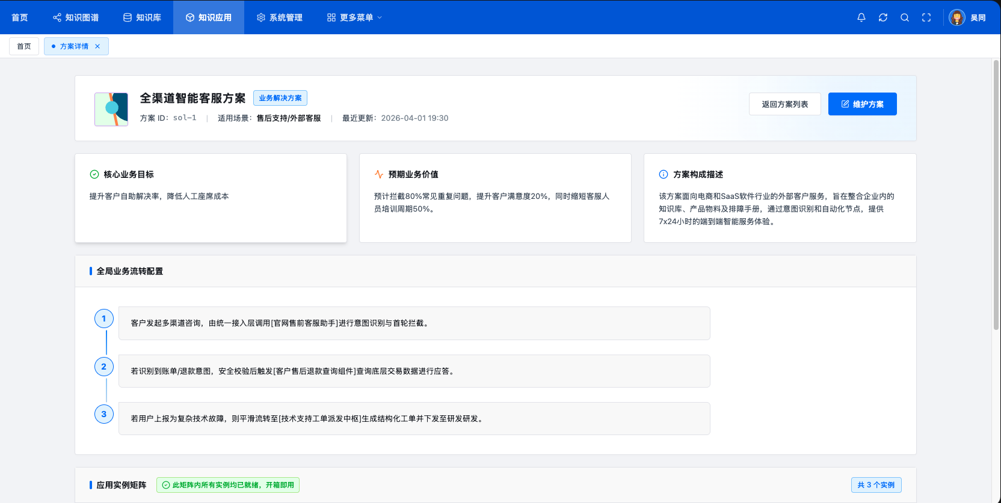
Task: Click the info icon beside 方案构成描述
Action: (664, 174)
